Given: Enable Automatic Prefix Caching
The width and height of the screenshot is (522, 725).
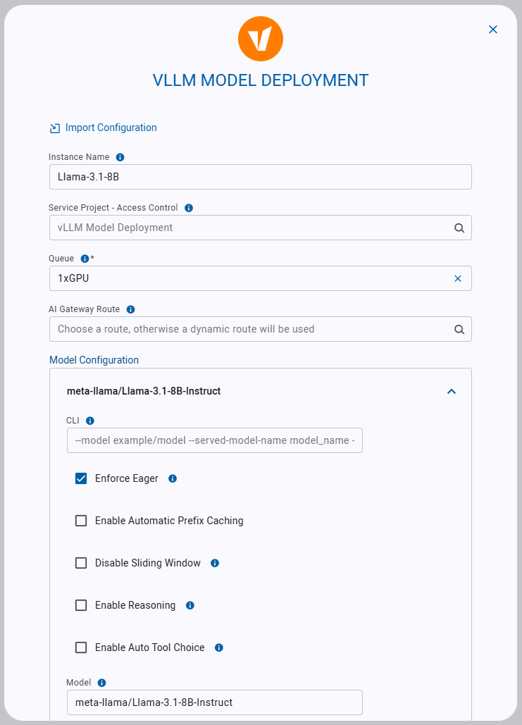Looking at the screenshot, I should [80, 520].
